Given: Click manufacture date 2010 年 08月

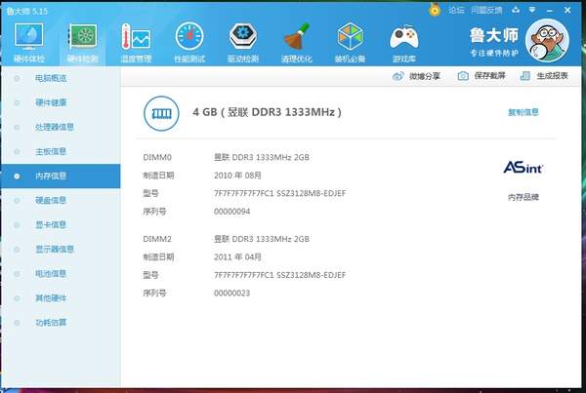Looking at the screenshot, I should tap(237, 176).
